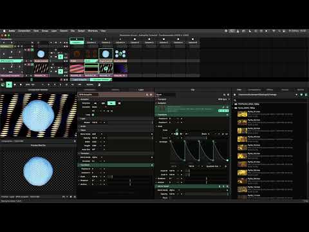Click the envelope end keyframe point

227,160
